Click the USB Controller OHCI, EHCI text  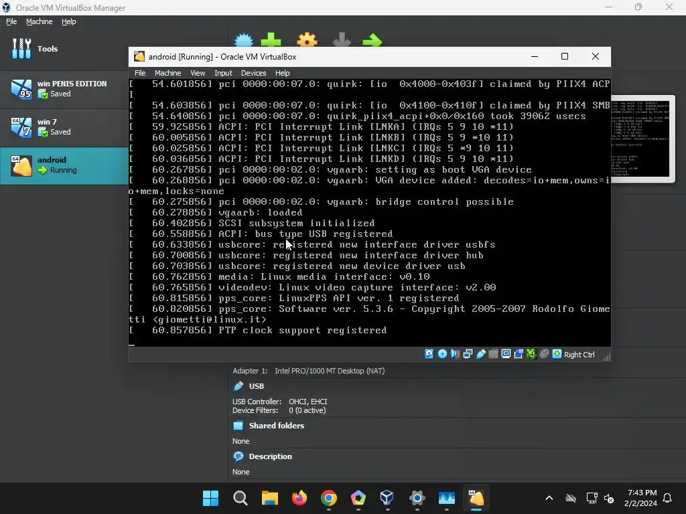pyautogui.click(x=279, y=402)
